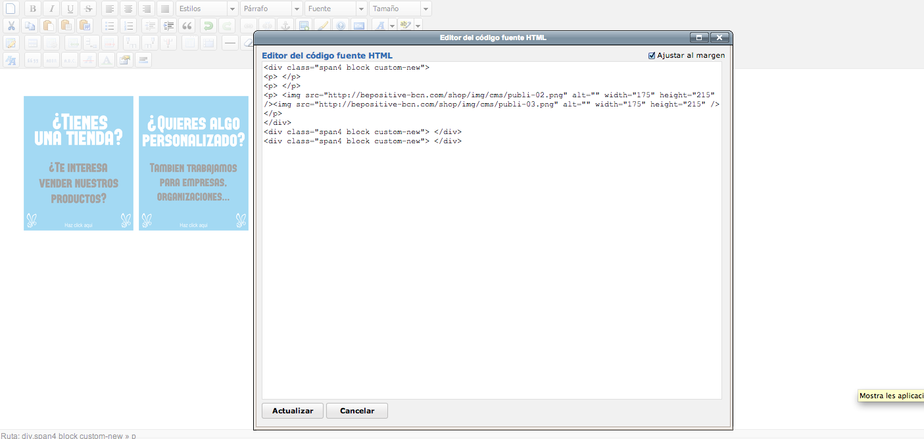Click the HTML source toolbar icon
Viewport: 924px width, 439px height.
pos(359,26)
